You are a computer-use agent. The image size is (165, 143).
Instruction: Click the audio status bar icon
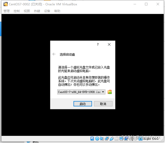tap(102, 139)
